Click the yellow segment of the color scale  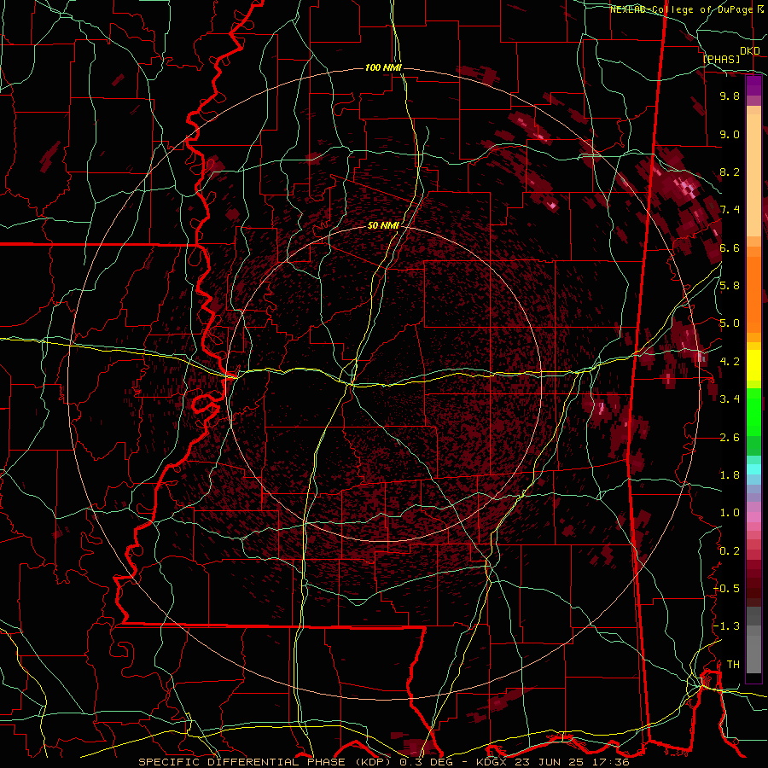tap(753, 365)
